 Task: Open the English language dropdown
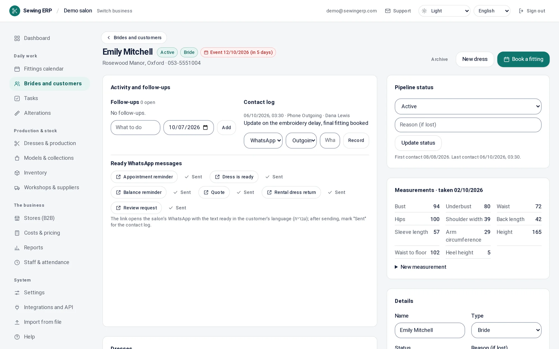[492, 11]
